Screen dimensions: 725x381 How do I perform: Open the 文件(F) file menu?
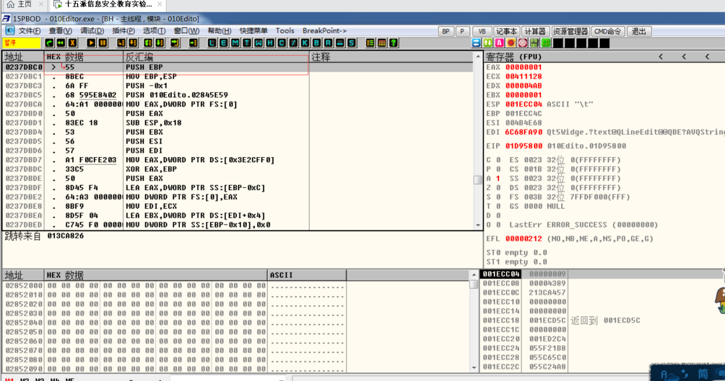pos(29,31)
